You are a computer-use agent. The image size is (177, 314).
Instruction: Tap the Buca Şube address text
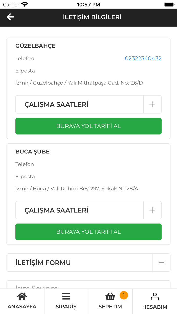[x=77, y=189]
